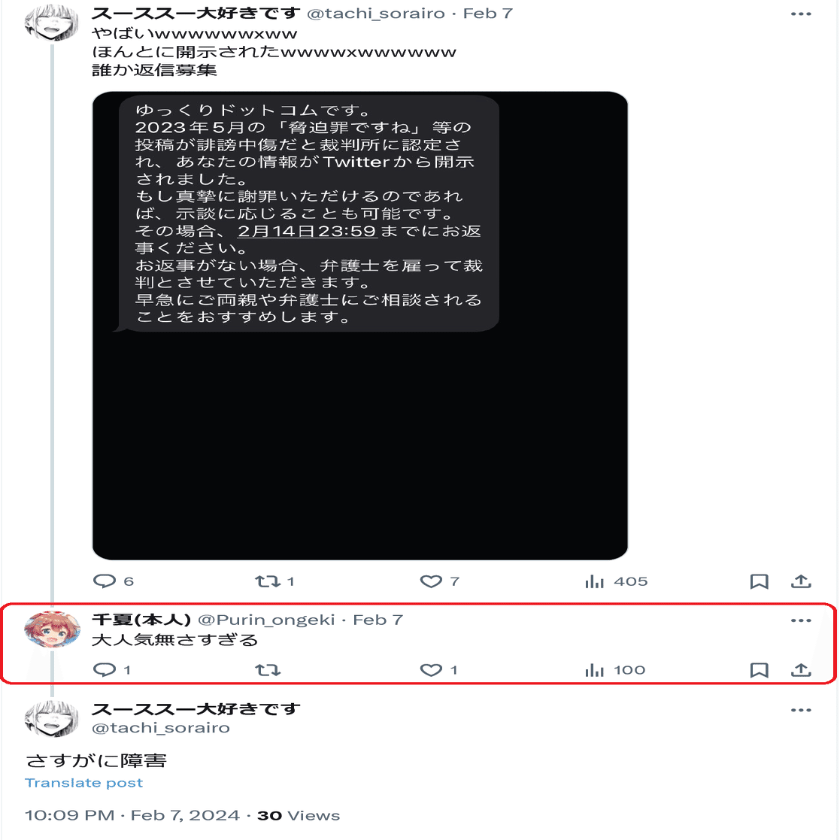The height and width of the screenshot is (840, 840).
Task: Click the Translate post link
Action: click(x=84, y=783)
